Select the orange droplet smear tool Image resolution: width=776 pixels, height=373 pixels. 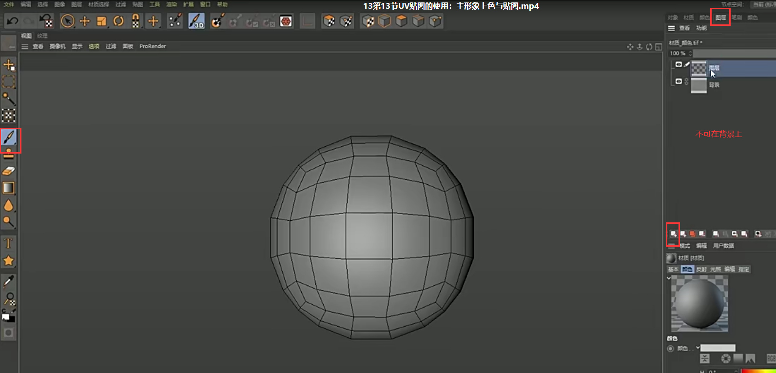click(x=9, y=205)
